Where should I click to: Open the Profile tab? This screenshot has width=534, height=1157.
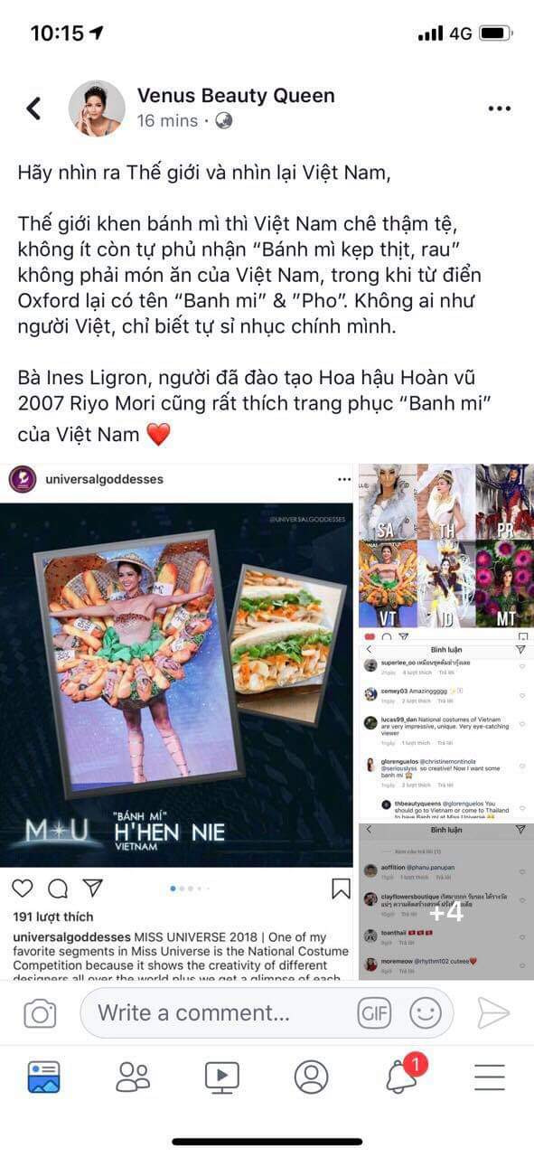(312, 1077)
